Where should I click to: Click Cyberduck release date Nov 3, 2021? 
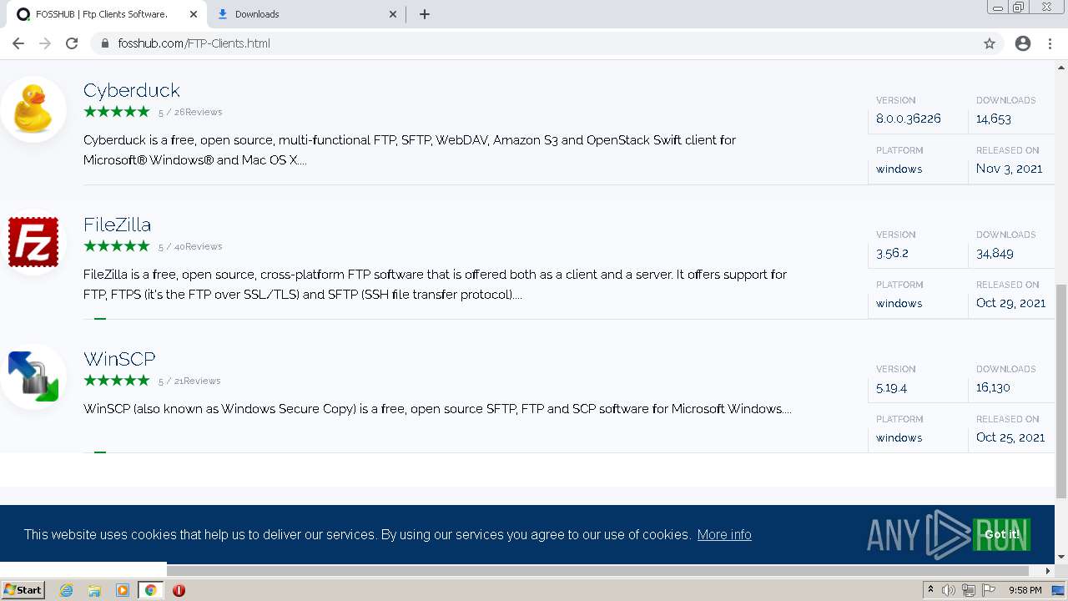[1010, 169]
